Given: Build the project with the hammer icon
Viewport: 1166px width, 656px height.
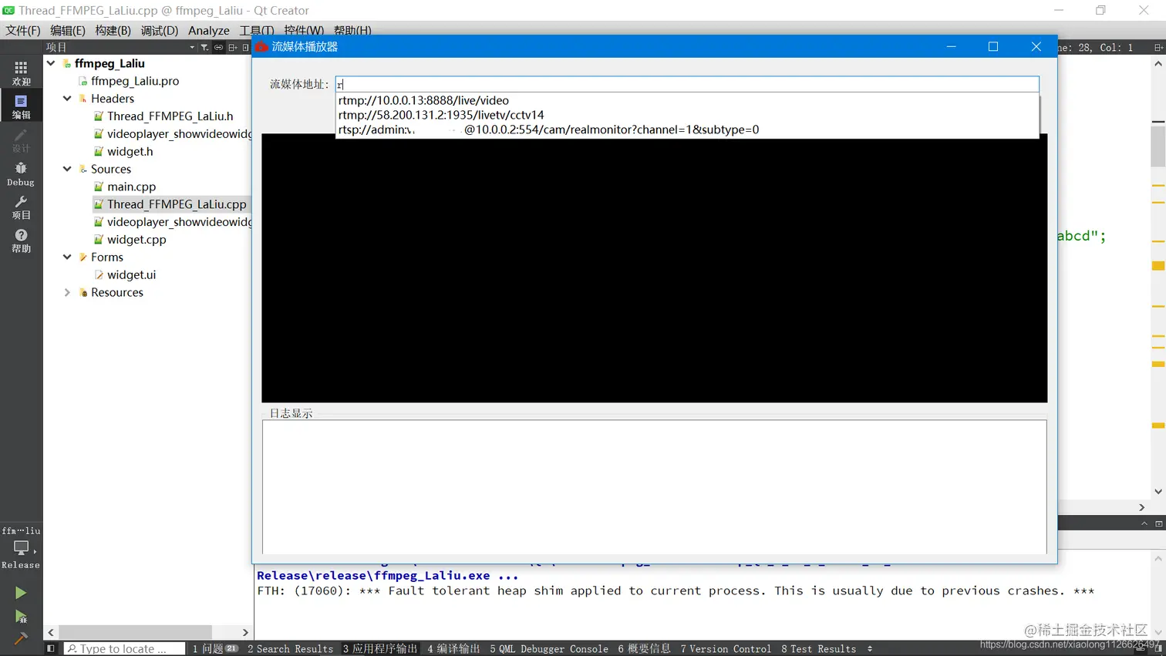Looking at the screenshot, I should pos(21,638).
